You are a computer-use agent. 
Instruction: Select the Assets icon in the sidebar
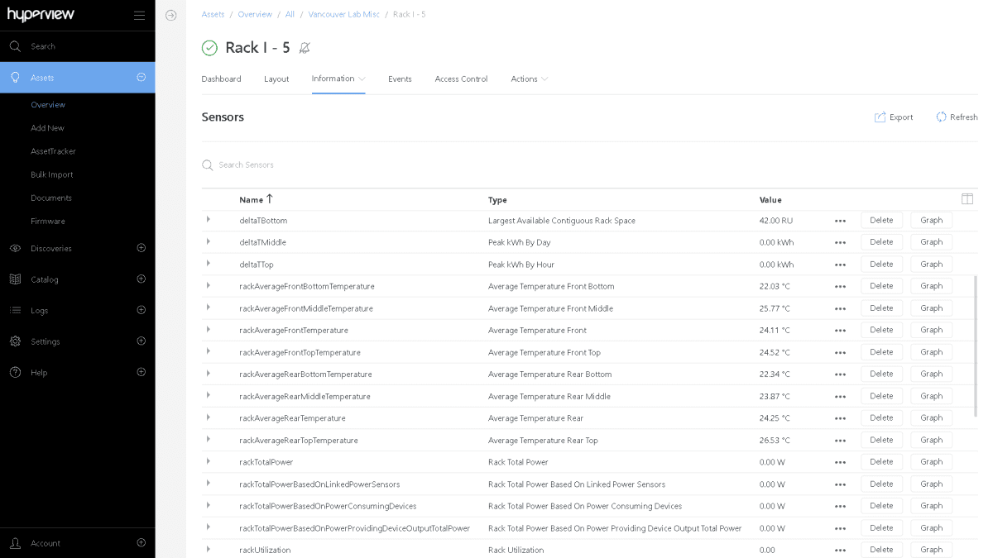(13, 77)
